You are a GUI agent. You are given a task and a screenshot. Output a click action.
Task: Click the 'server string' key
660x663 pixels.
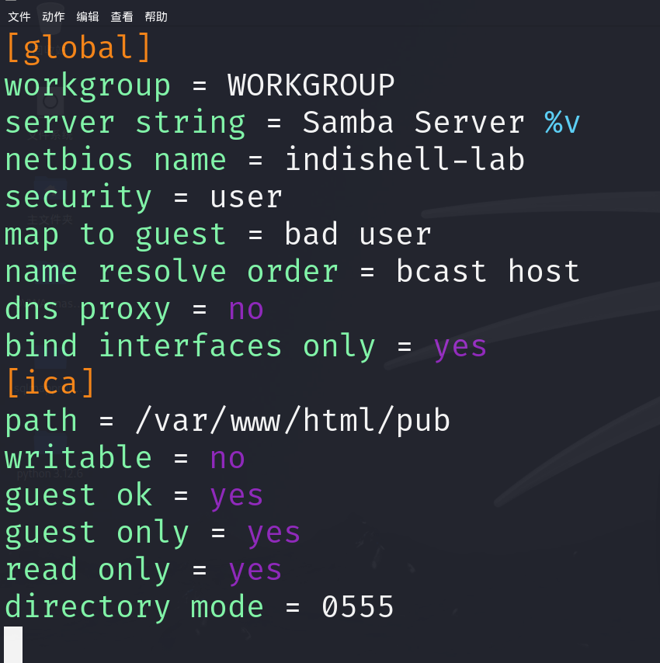pyautogui.click(x=125, y=123)
